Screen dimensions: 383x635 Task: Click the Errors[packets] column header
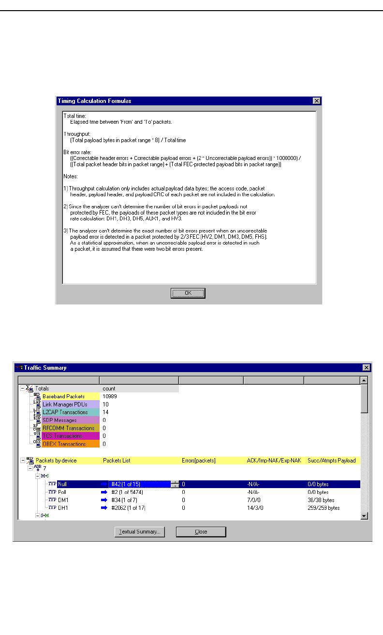[199, 461]
